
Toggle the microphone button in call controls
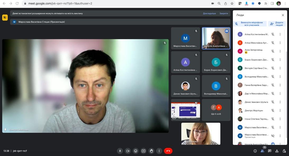[120, 151]
